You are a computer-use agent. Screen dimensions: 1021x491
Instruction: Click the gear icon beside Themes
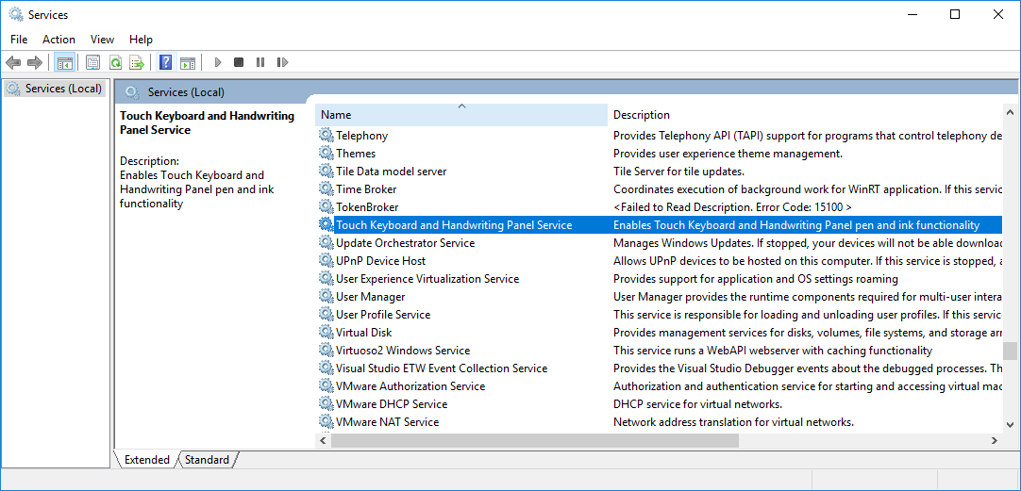tap(326, 154)
